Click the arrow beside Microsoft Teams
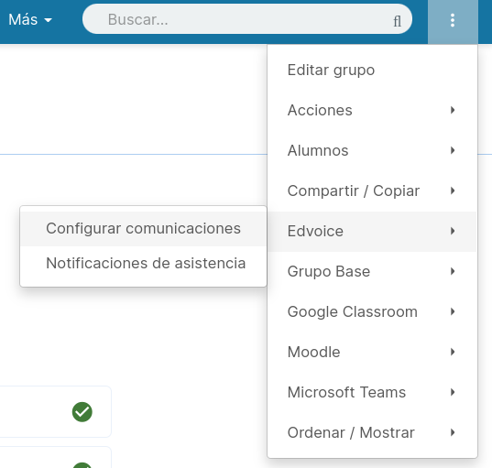Screen dimensions: 492x468 coord(453,392)
